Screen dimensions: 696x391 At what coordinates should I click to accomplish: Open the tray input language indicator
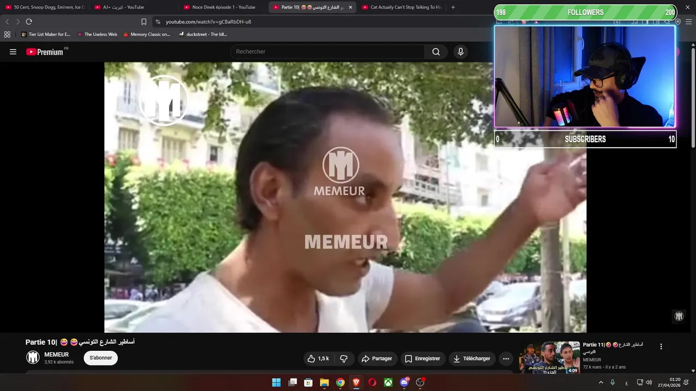pyautogui.click(x=626, y=382)
